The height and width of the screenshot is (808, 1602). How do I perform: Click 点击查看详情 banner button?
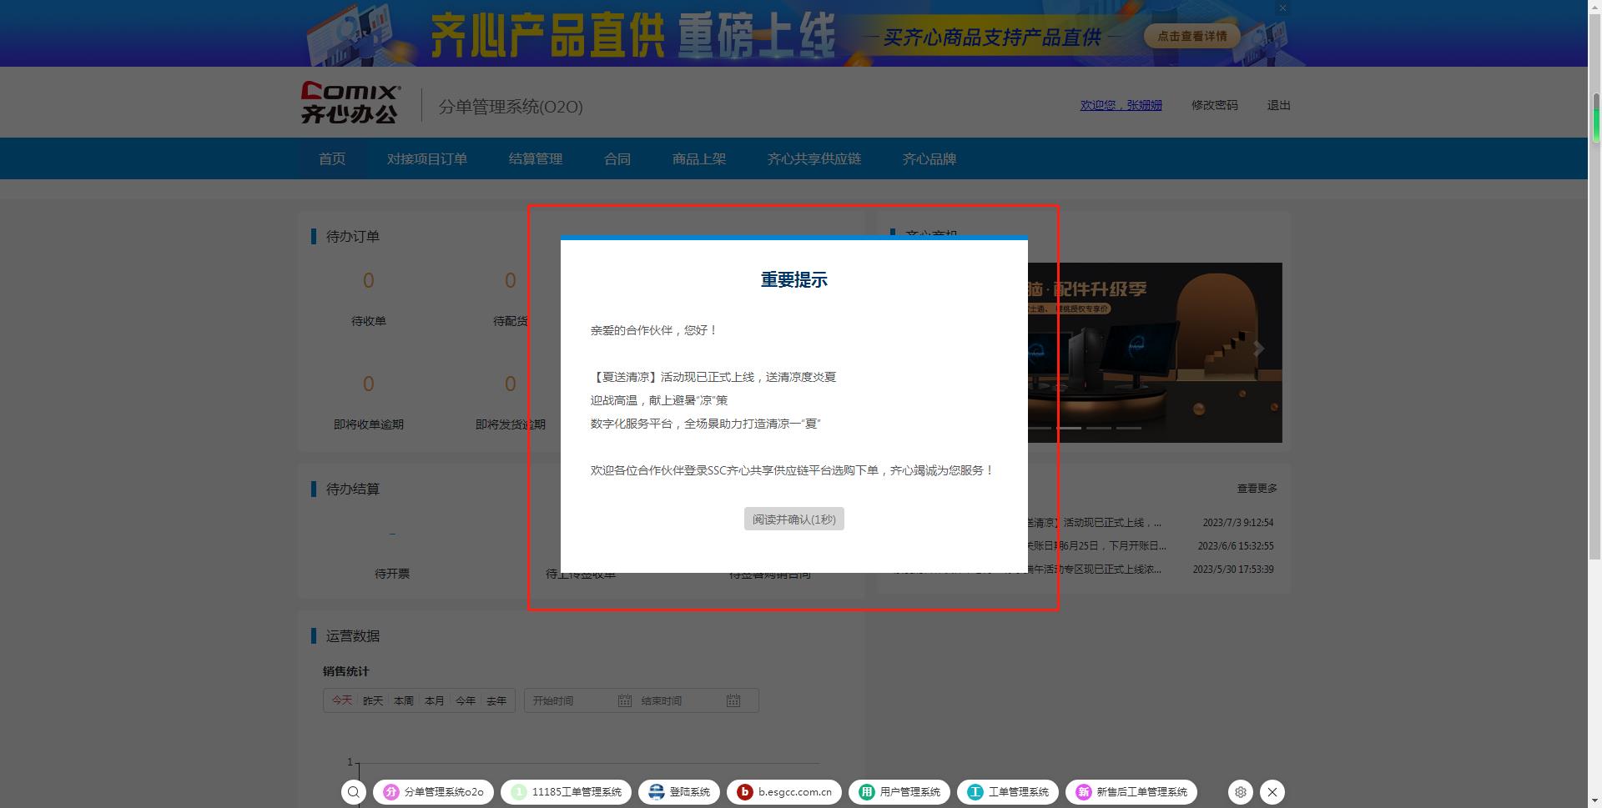pos(1191,36)
